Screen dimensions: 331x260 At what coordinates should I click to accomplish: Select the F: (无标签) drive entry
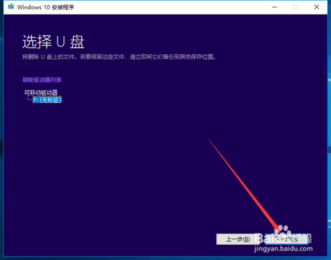(x=47, y=99)
